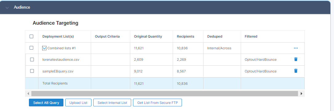Click Get List From Secure FTP
This screenshot has width=334, height=111.
click(x=157, y=103)
